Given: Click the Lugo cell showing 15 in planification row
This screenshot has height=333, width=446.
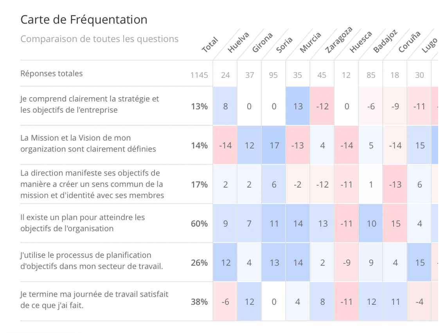Looking at the screenshot, I should [419, 262].
